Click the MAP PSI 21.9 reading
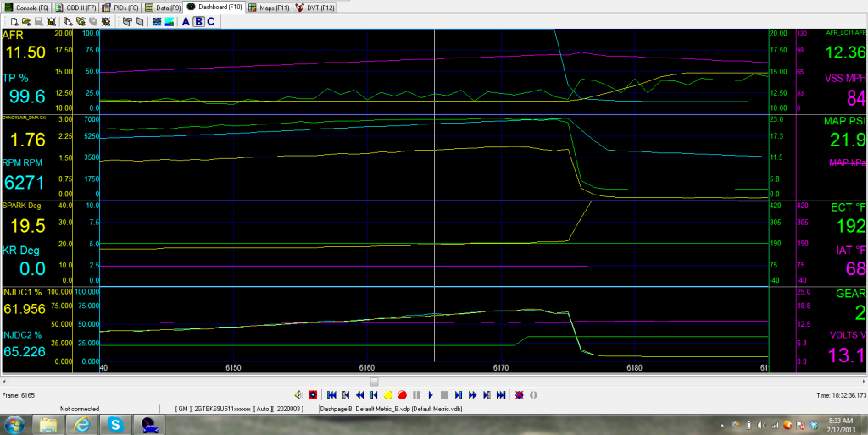 pos(848,140)
